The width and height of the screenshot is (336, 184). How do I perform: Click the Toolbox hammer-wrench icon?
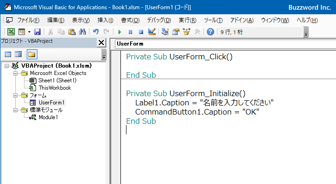pos(197,32)
